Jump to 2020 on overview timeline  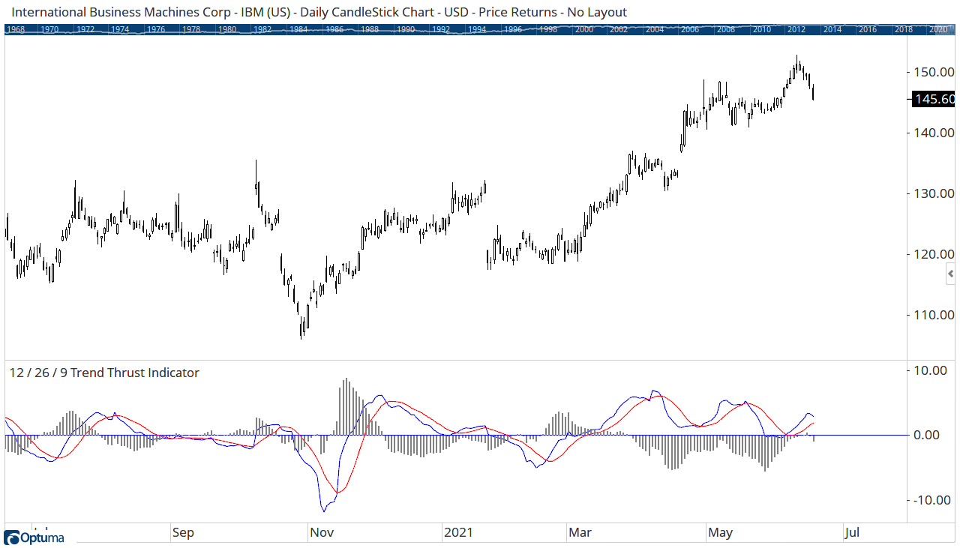coord(937,29)
